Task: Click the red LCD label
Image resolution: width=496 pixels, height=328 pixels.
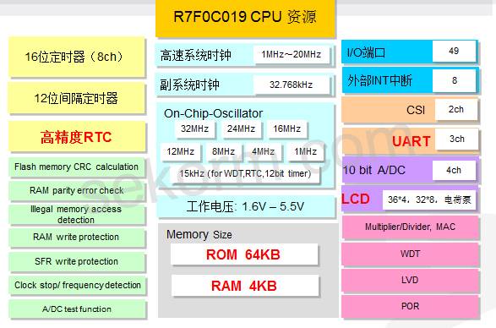Action: 357,200
